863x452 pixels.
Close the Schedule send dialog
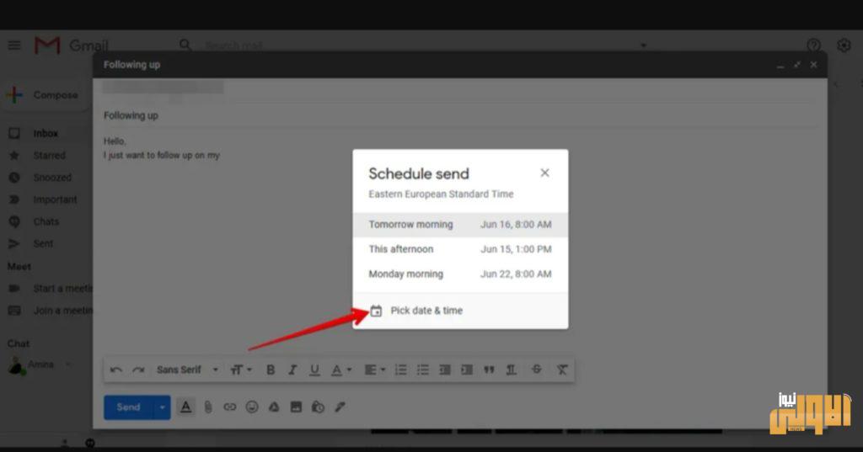pyautogui.click(x=545, y=173)
